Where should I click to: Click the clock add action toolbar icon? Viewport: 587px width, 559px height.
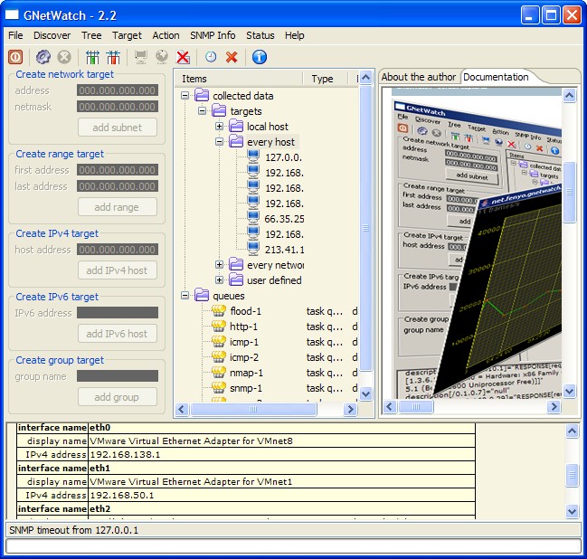(x=211, y=57)
